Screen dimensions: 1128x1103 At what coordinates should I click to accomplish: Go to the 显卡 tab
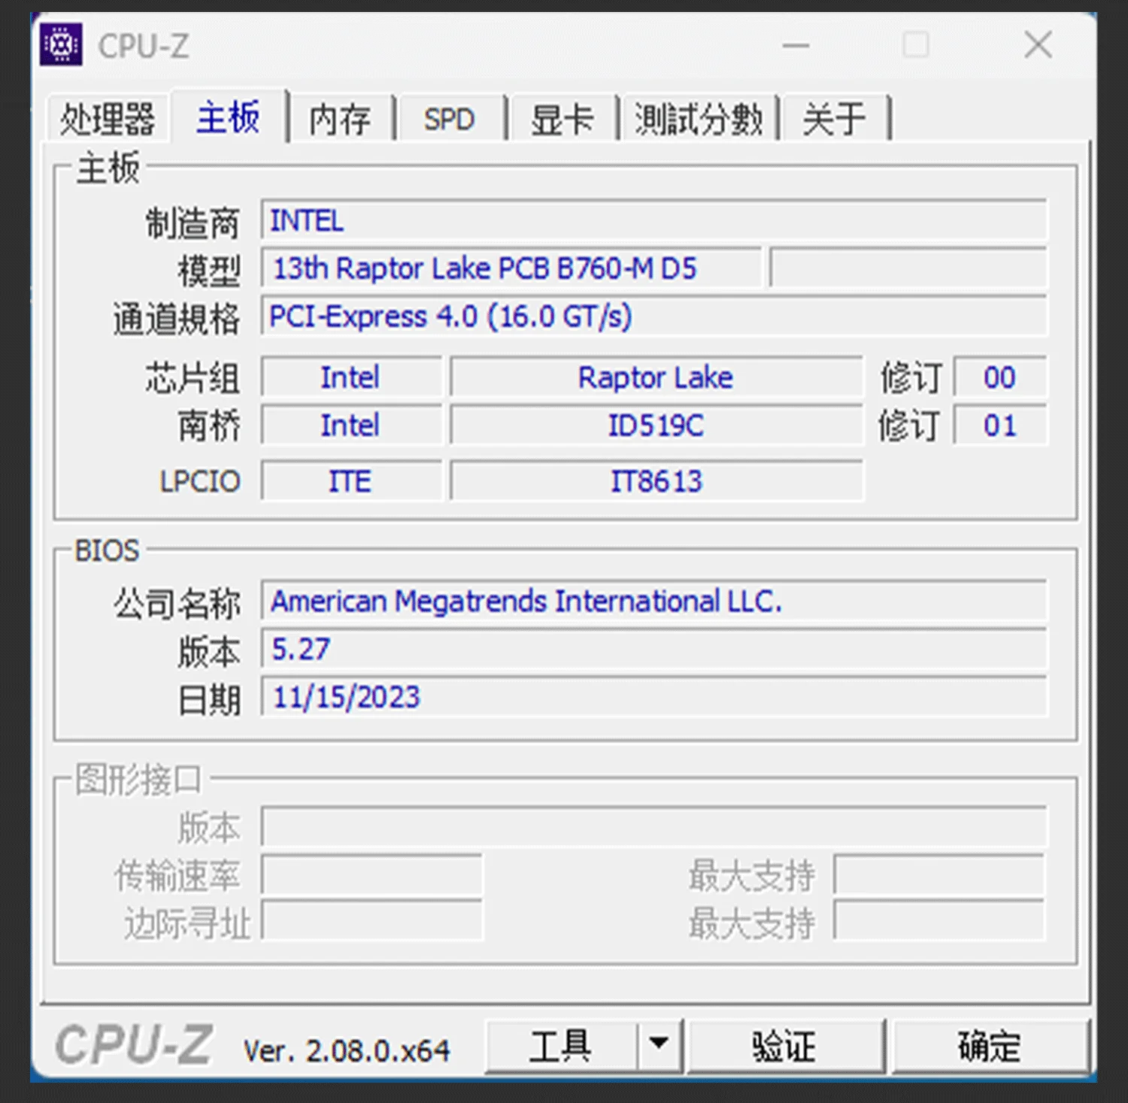562,119
